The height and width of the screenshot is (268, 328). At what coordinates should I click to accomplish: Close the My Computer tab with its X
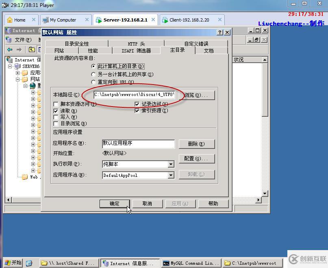tap(87, 20)
